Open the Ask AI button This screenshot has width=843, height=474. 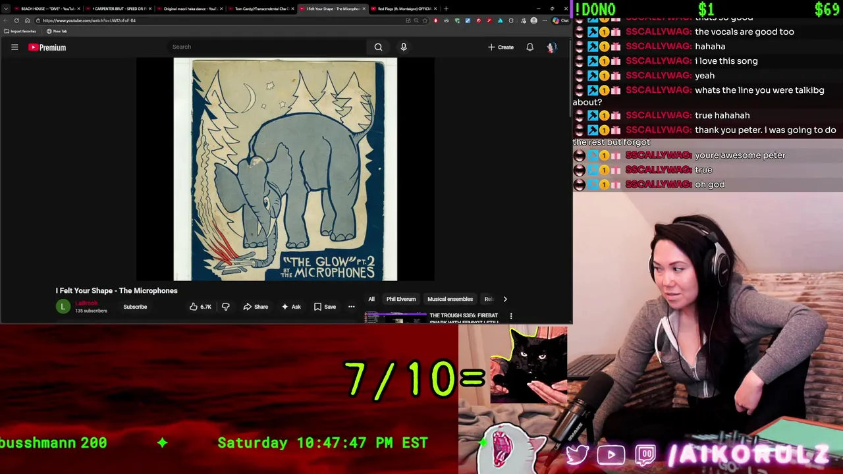(291, 307)
